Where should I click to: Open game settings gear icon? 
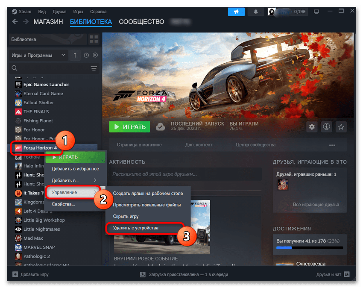pos(312,127)
